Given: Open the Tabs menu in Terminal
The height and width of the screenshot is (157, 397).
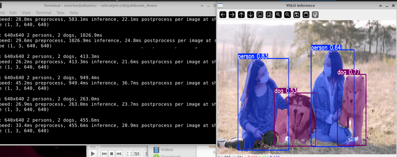Looking at the screenshot, I should pos(60,13).
